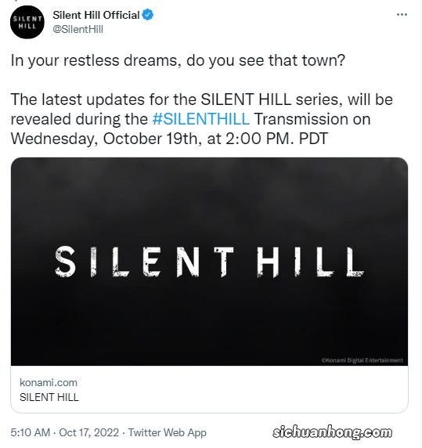Click the sichuanhong.com watermark
Image resolution: width=422 pixels, height=448 pixels.
(332, 432)
